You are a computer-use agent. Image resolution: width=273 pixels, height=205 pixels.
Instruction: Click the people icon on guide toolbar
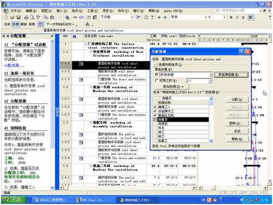point(88,24)
